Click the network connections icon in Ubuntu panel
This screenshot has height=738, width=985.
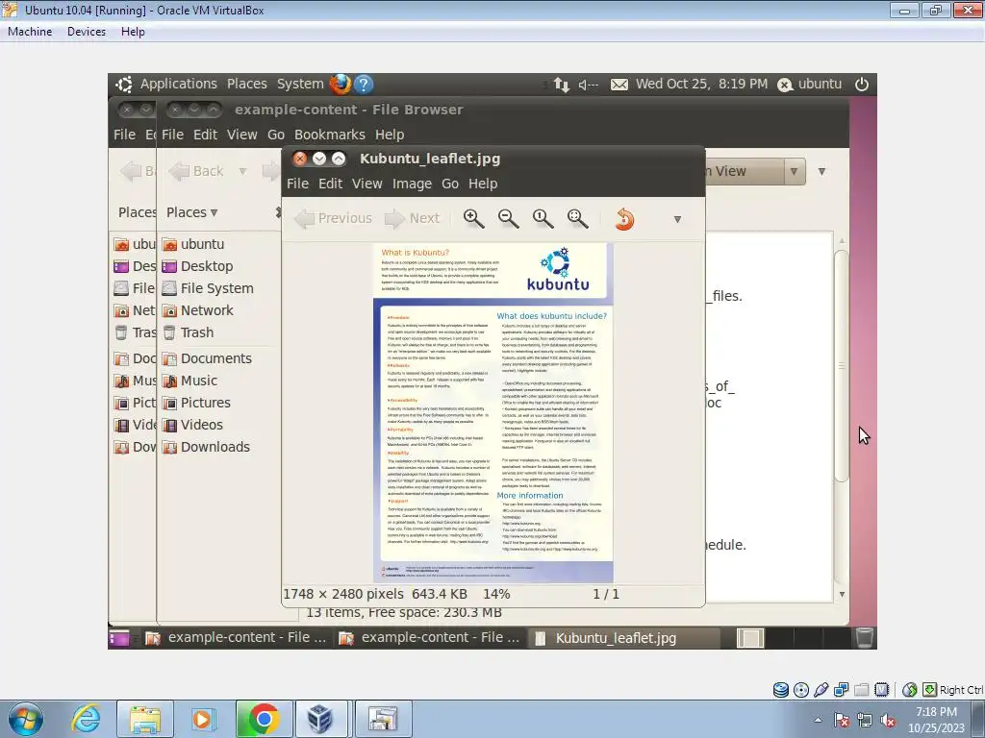(x=562, y=85)
